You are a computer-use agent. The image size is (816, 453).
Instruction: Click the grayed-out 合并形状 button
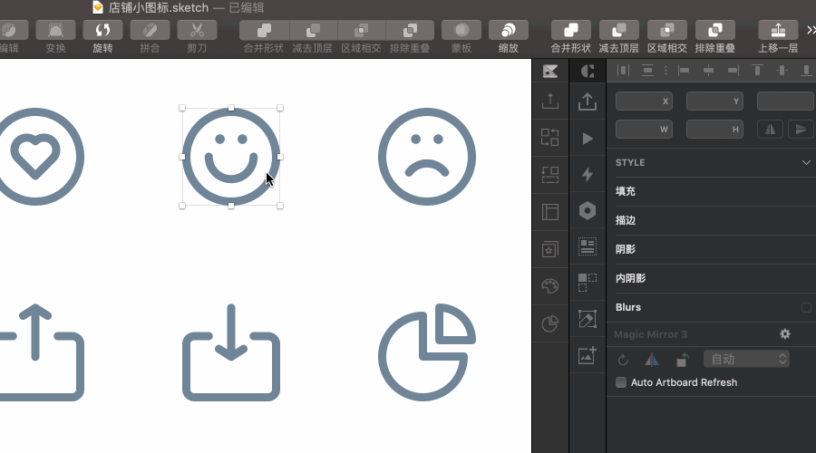pyautogui.click(x=264, y=30)
